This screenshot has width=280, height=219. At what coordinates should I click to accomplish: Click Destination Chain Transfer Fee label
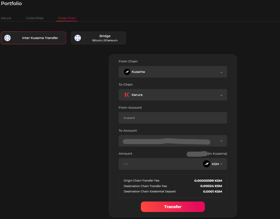pos(145,186)
